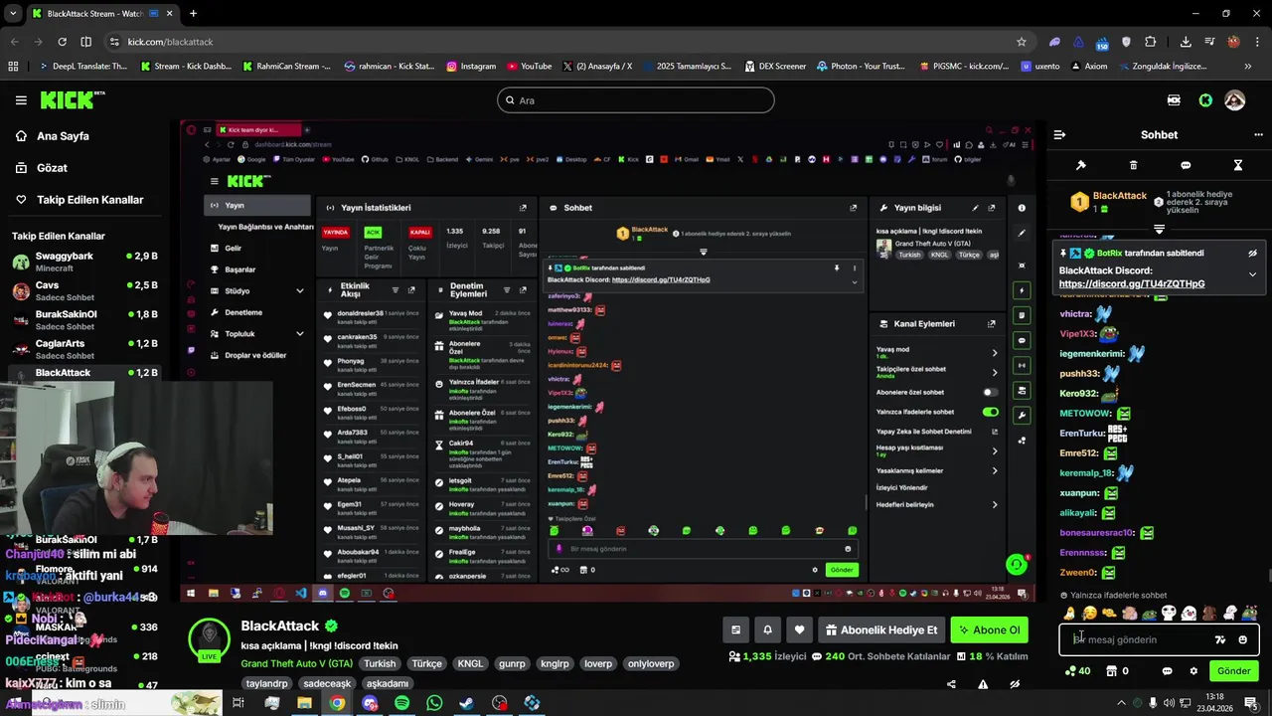Click the channel points 40 counter
The height and width of the screenshot is (716, 1272).
(x=1077, y=671)
